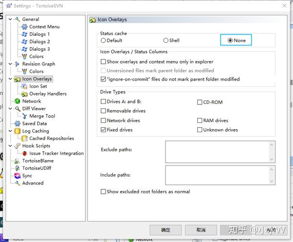Enable show overlays only in explorer
The height and width of the screenshot is (242, 293).
103,61
